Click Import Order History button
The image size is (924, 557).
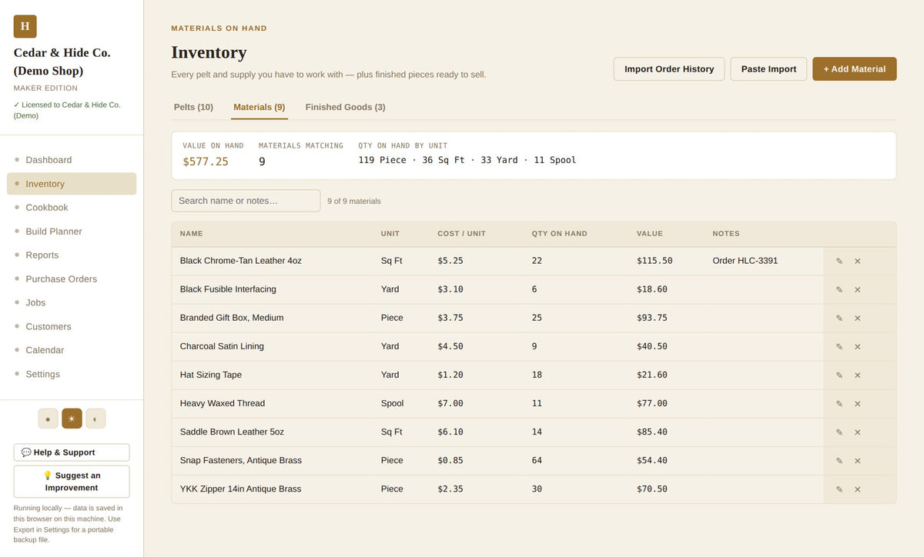pos(669,69)
